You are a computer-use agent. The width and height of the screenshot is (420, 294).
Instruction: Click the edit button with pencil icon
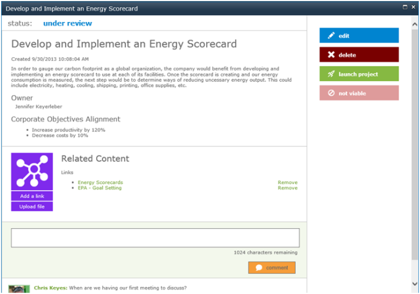point(358,36)
